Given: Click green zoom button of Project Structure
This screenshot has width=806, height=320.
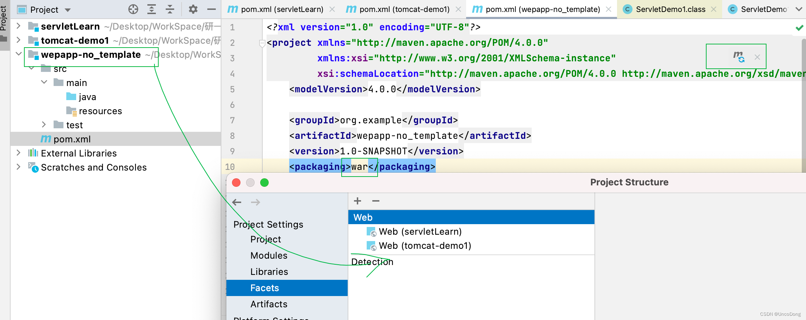Looking at the screenshot, I should (264, 183).
